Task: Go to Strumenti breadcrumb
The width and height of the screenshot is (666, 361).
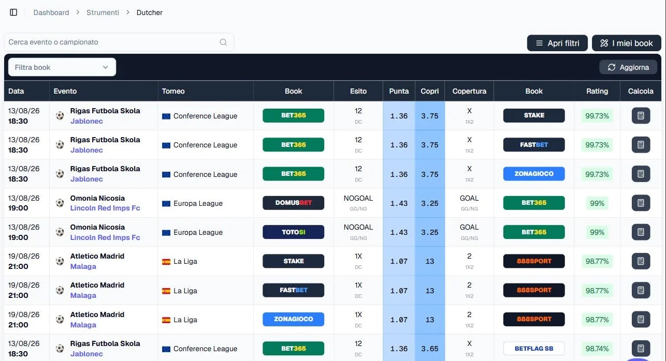Action: point(103,12)
